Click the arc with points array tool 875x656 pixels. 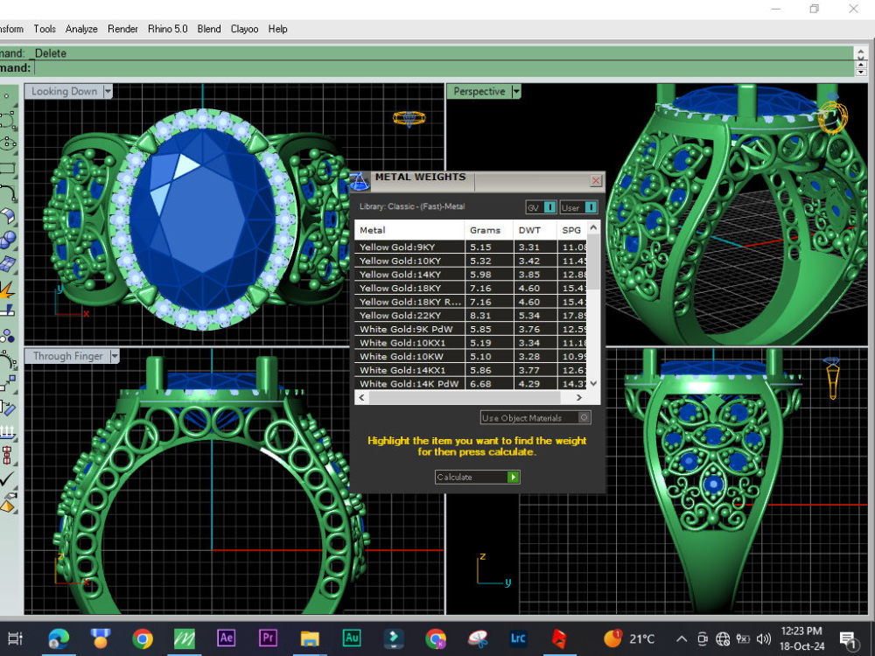(x=7, y=360)
